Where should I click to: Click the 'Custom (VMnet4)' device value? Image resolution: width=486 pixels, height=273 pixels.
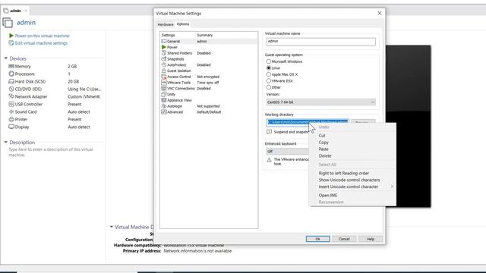click(84, 96)
